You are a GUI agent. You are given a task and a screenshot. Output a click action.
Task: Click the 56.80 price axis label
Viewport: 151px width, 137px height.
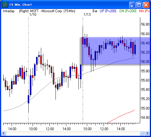tap(145, 24)
